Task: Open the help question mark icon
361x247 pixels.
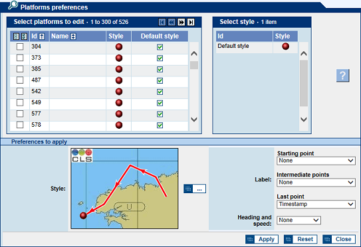Action: [342, 76]
